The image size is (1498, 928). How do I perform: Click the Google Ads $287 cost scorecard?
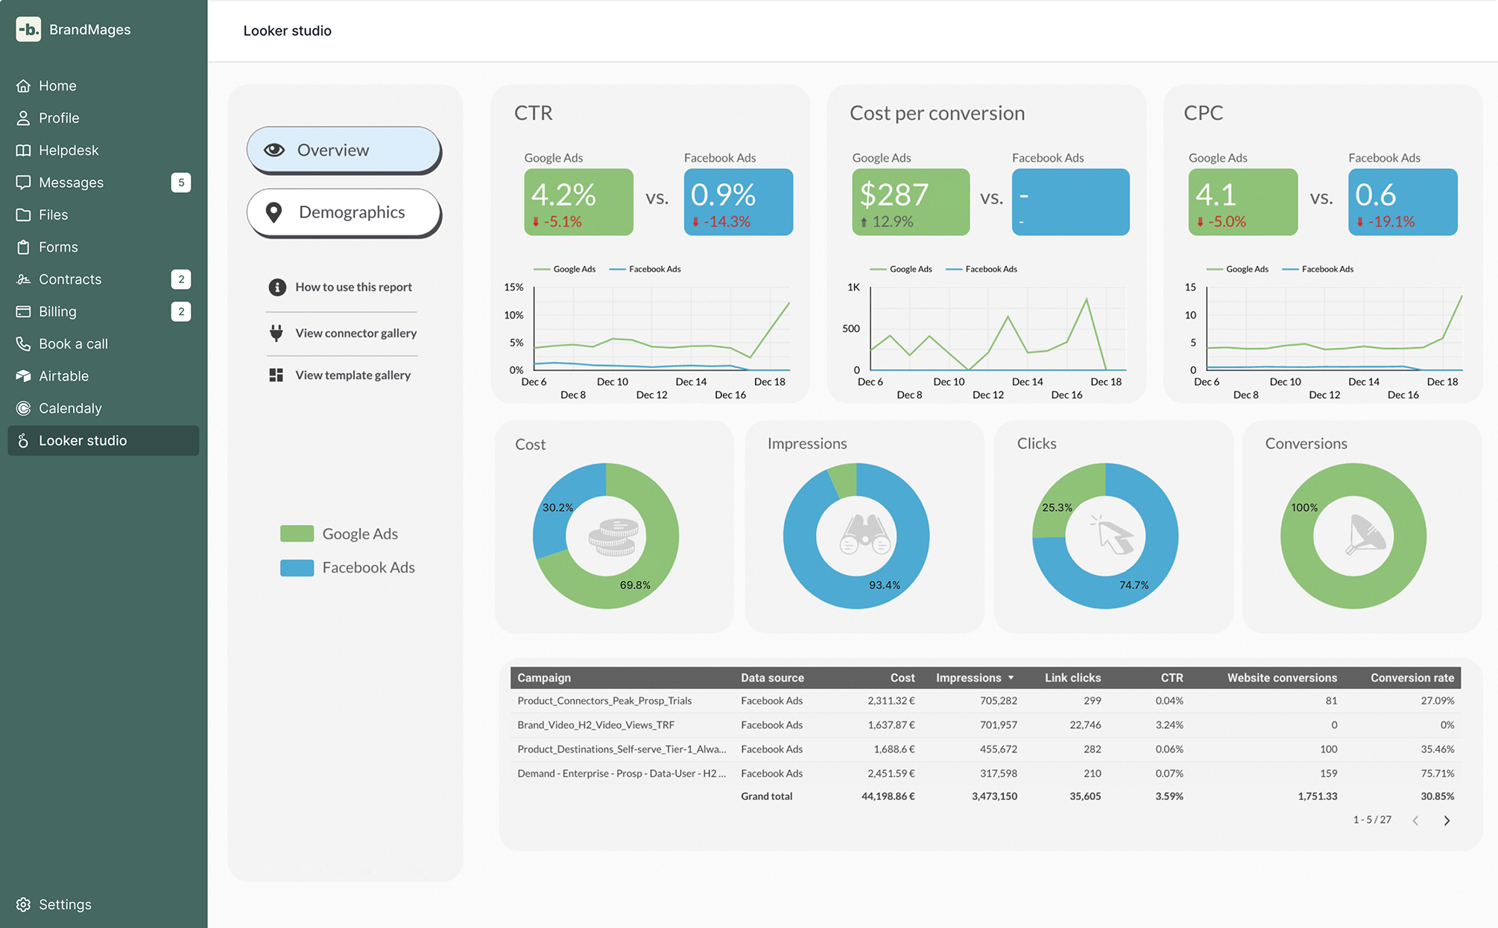(x=911, y=202)
